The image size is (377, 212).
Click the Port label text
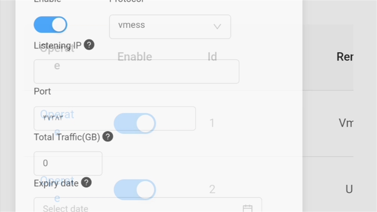[x=42, y=91]
